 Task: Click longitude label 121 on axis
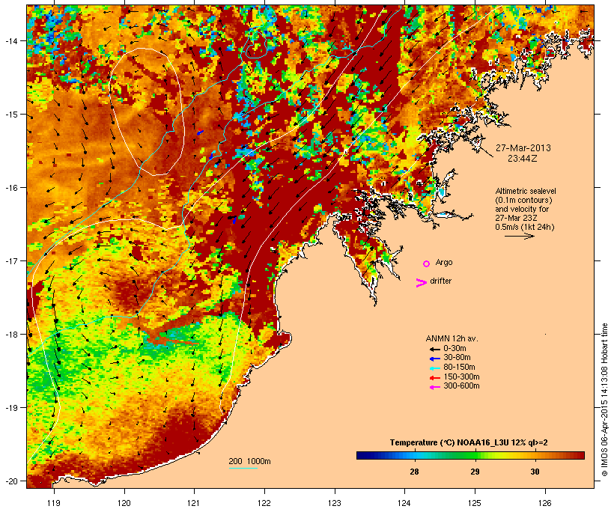[x=194, y=503]
